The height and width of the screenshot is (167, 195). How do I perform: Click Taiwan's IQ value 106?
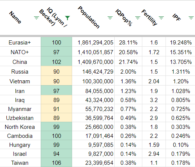point(56,163)
